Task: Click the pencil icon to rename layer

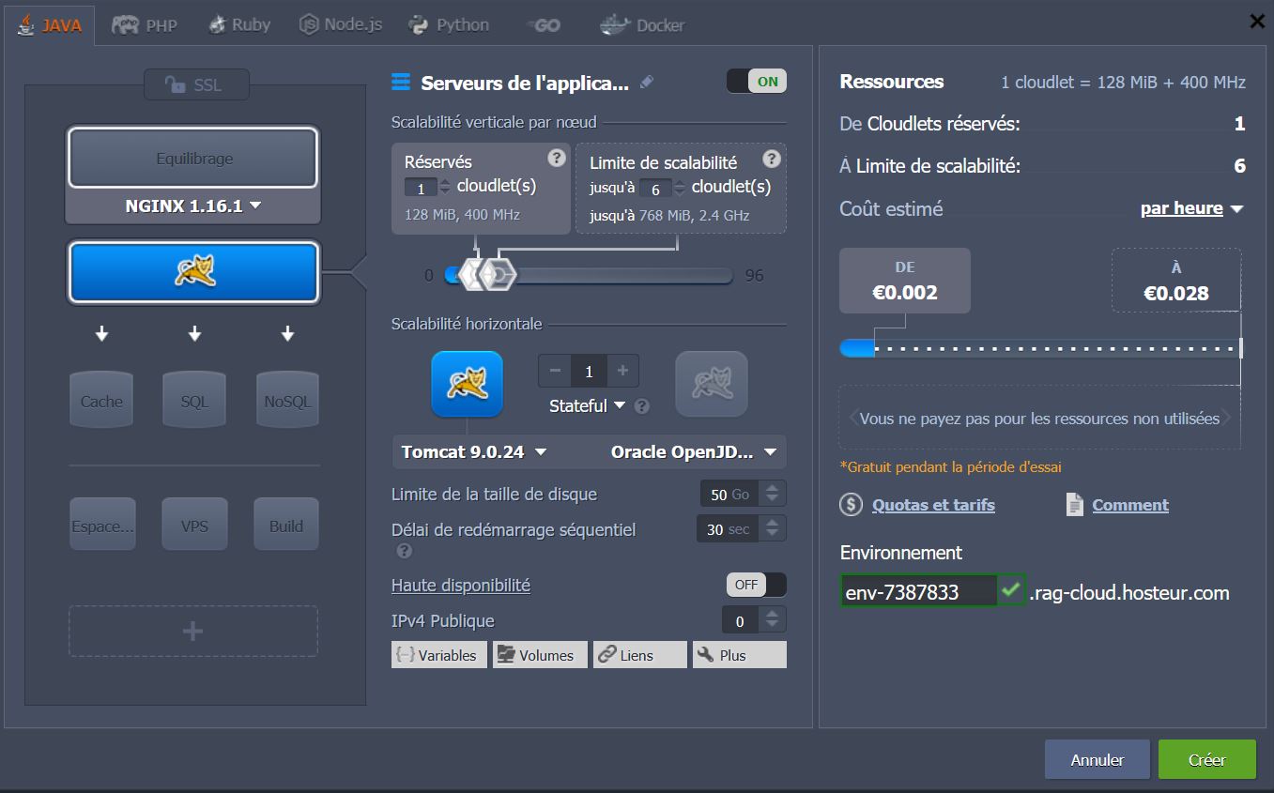Action: tap(646, 83)
